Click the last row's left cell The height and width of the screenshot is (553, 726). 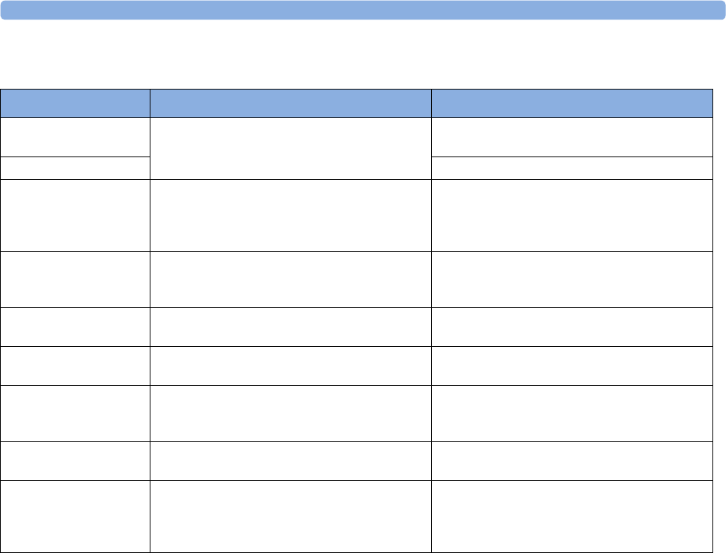[x=75, y=515]
